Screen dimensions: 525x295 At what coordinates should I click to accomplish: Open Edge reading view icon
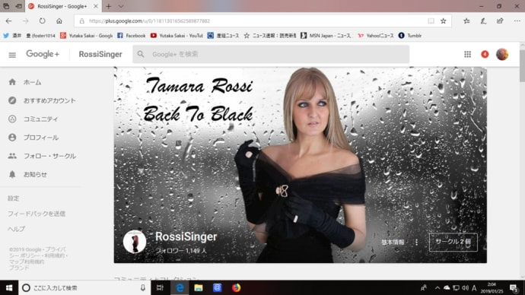[x=431, y=21]
